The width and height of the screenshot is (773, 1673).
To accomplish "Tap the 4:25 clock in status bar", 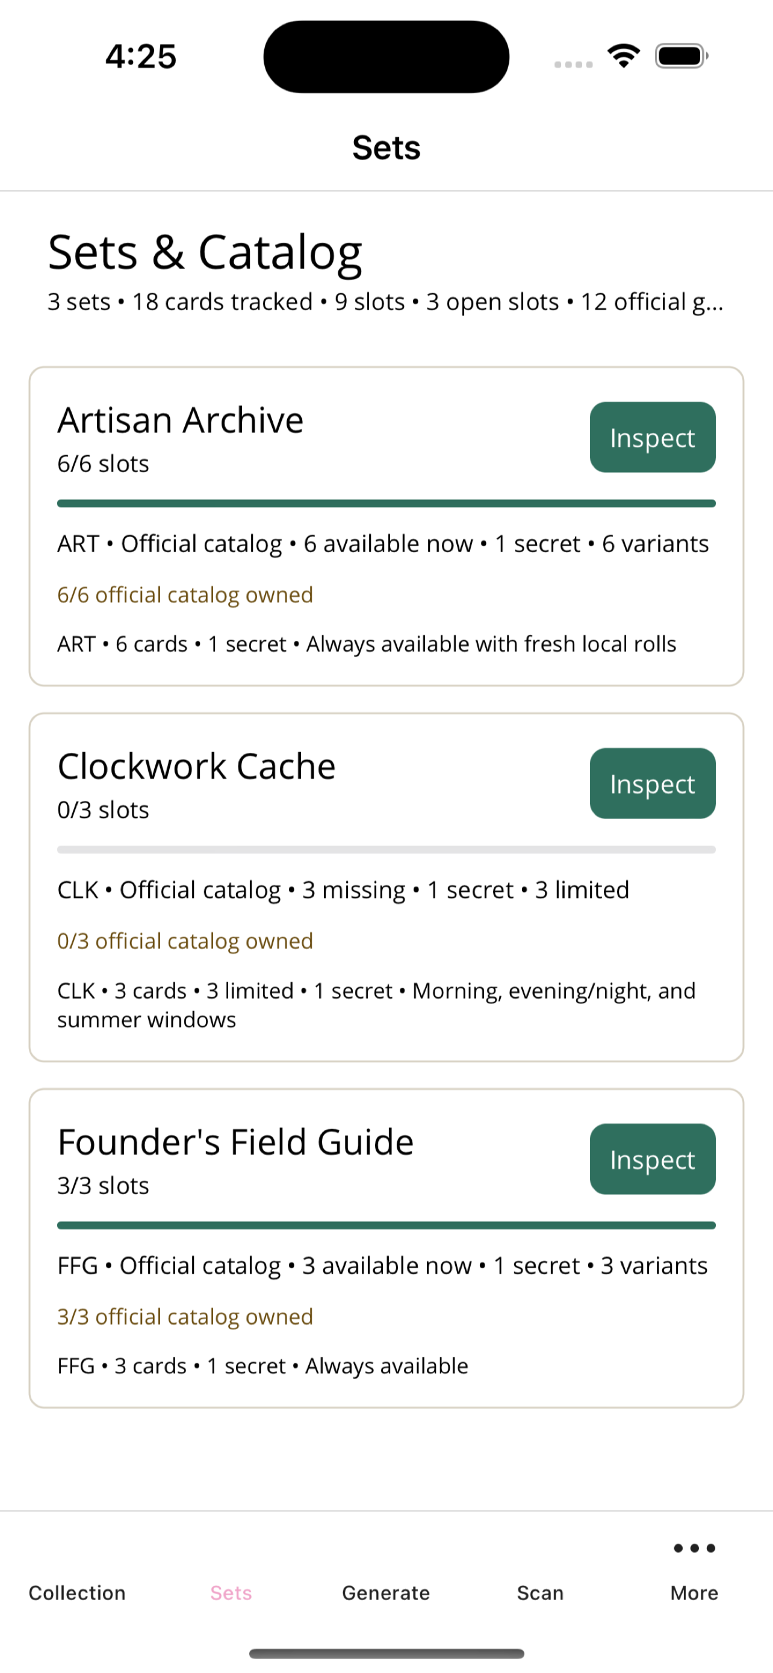I will click(x=141, y=57).
